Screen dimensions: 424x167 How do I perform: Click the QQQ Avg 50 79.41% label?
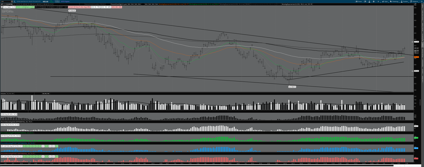click(x=10, y=125)
